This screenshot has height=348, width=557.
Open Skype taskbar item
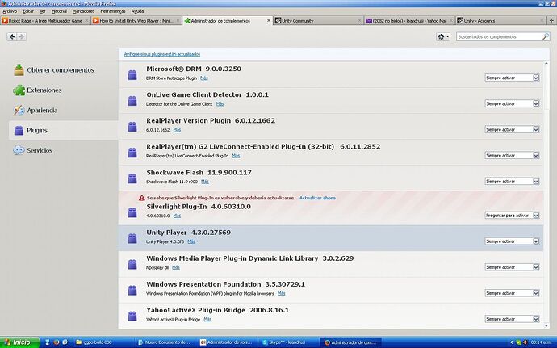click(x=288, y=342)
